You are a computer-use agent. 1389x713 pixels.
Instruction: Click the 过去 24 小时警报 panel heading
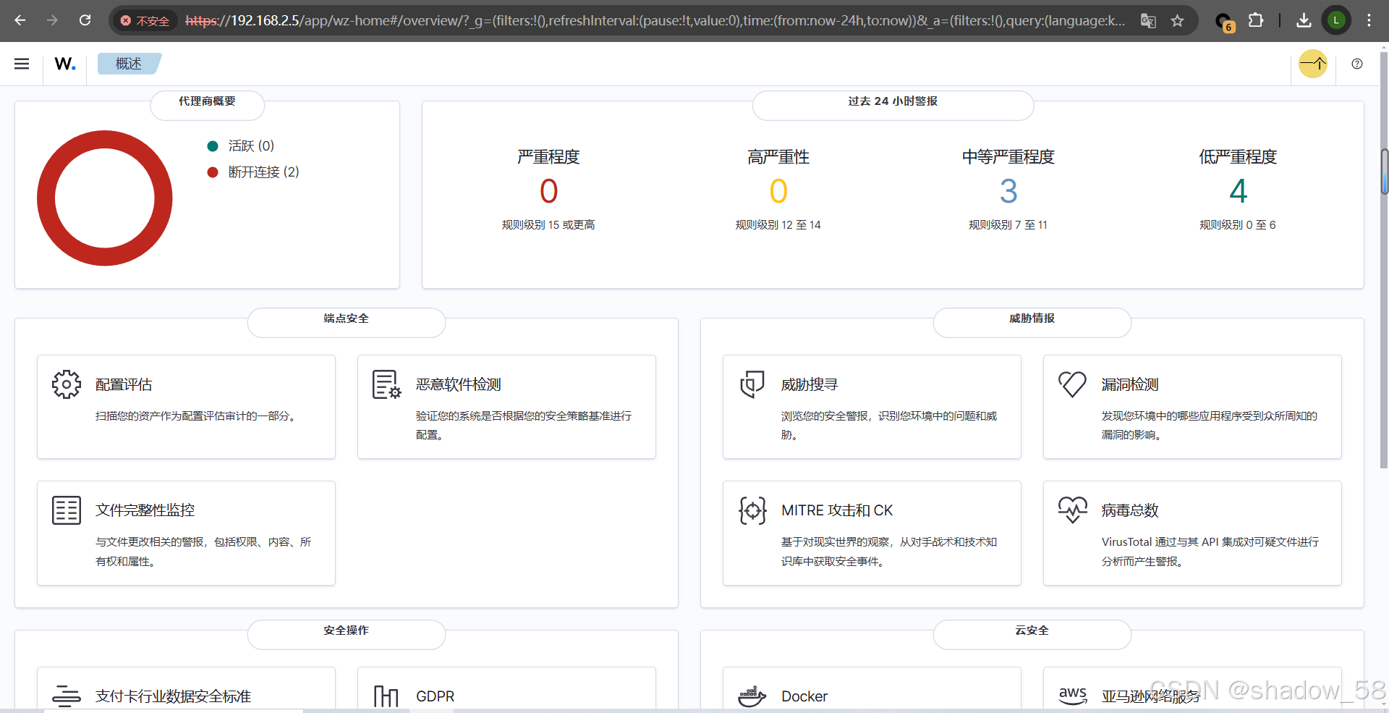(893, 101)
